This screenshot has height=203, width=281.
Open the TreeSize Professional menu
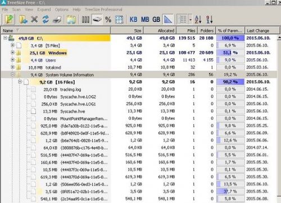[x=103, y=10]
